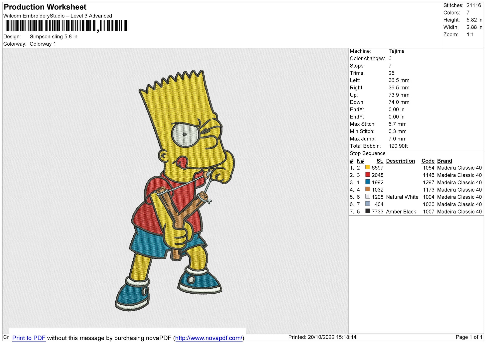The image size is (486, 343).
Task: Click the Print to PDF link
Action: 29,338
